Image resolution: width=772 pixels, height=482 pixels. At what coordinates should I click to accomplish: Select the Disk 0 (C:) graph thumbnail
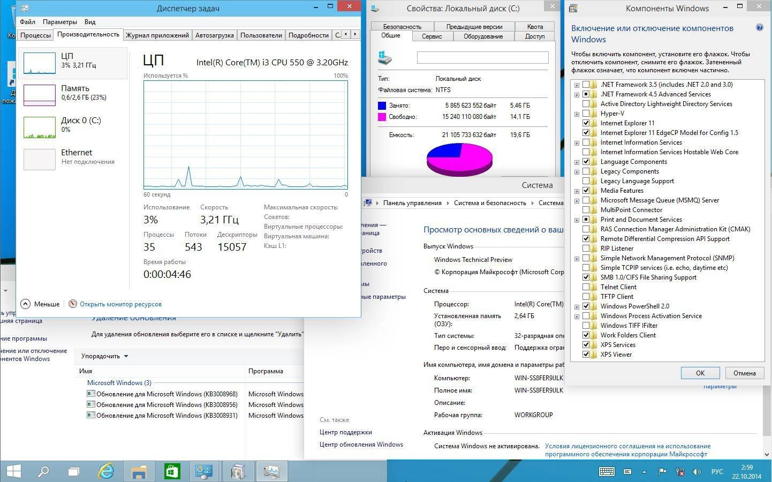point(40,127)
